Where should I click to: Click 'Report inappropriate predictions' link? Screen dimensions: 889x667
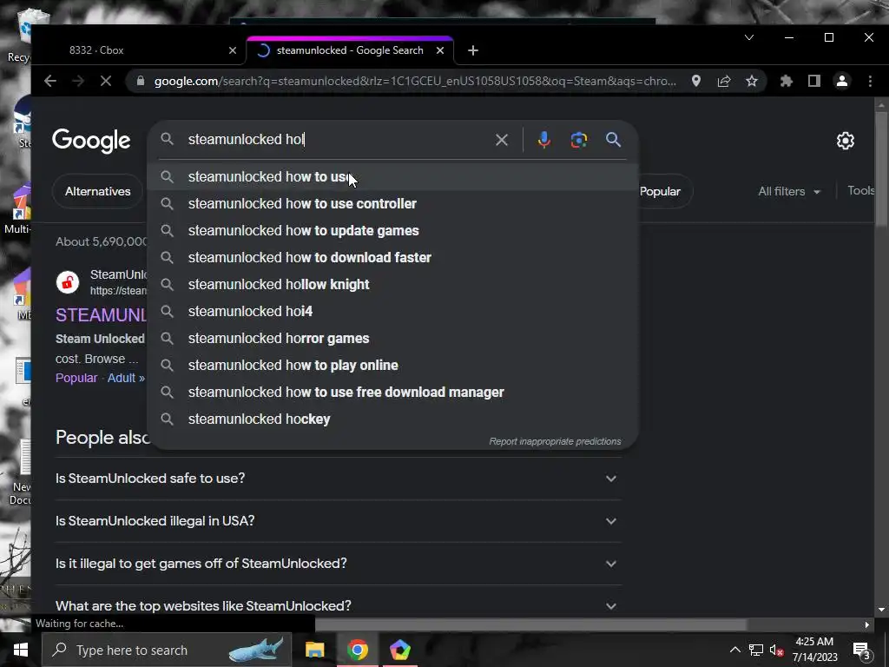[x=555, y=441]
